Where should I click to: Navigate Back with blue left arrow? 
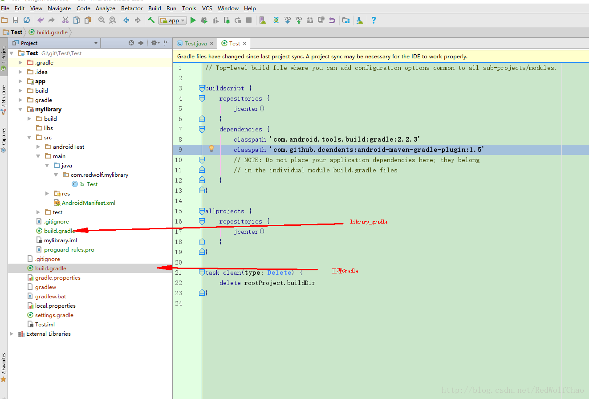[126, 20]
